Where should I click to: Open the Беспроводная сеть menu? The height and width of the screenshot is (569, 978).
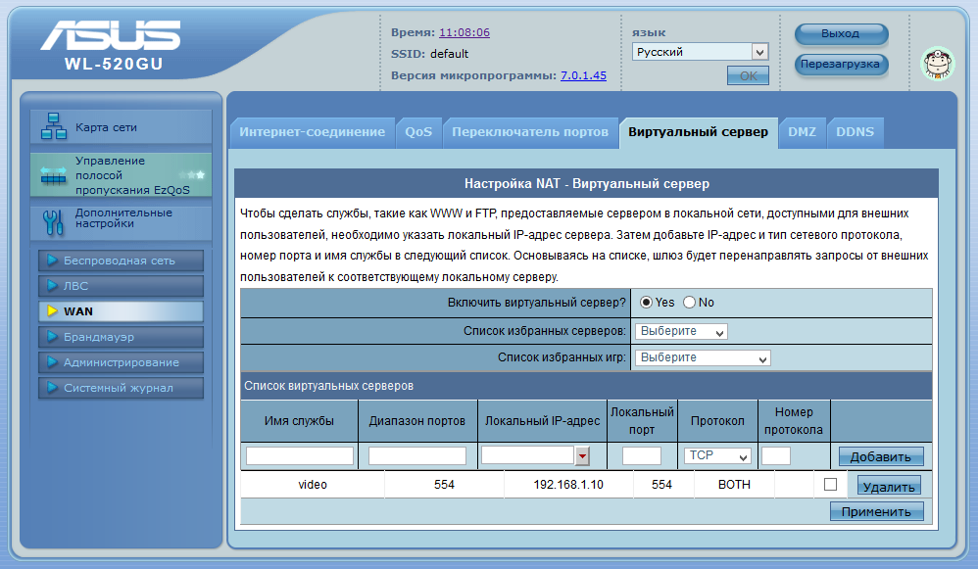(121, 261)
